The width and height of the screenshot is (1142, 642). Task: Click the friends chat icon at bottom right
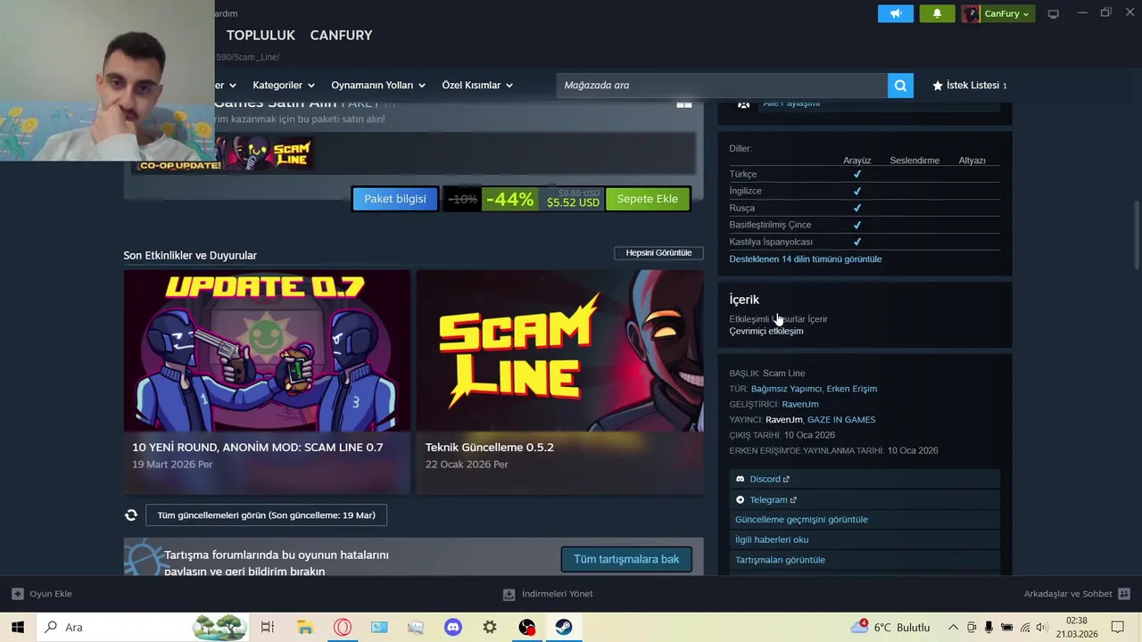tap(1124, 594)
